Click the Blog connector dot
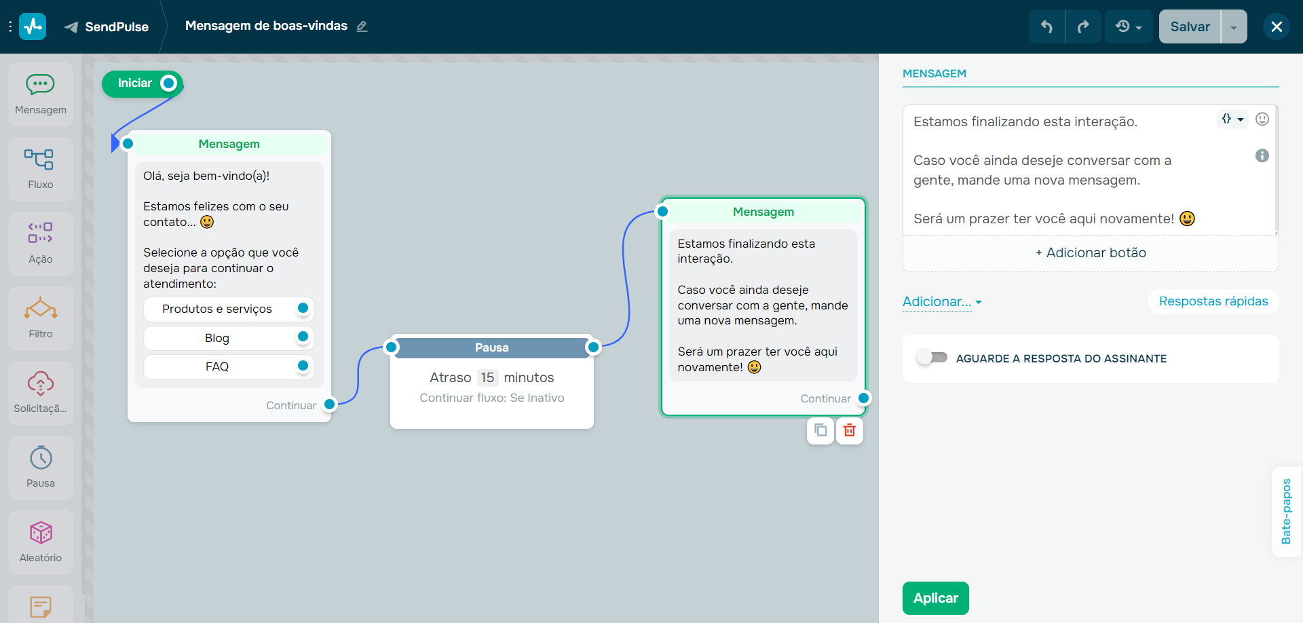1303x623 pixels. pos(303,337)
